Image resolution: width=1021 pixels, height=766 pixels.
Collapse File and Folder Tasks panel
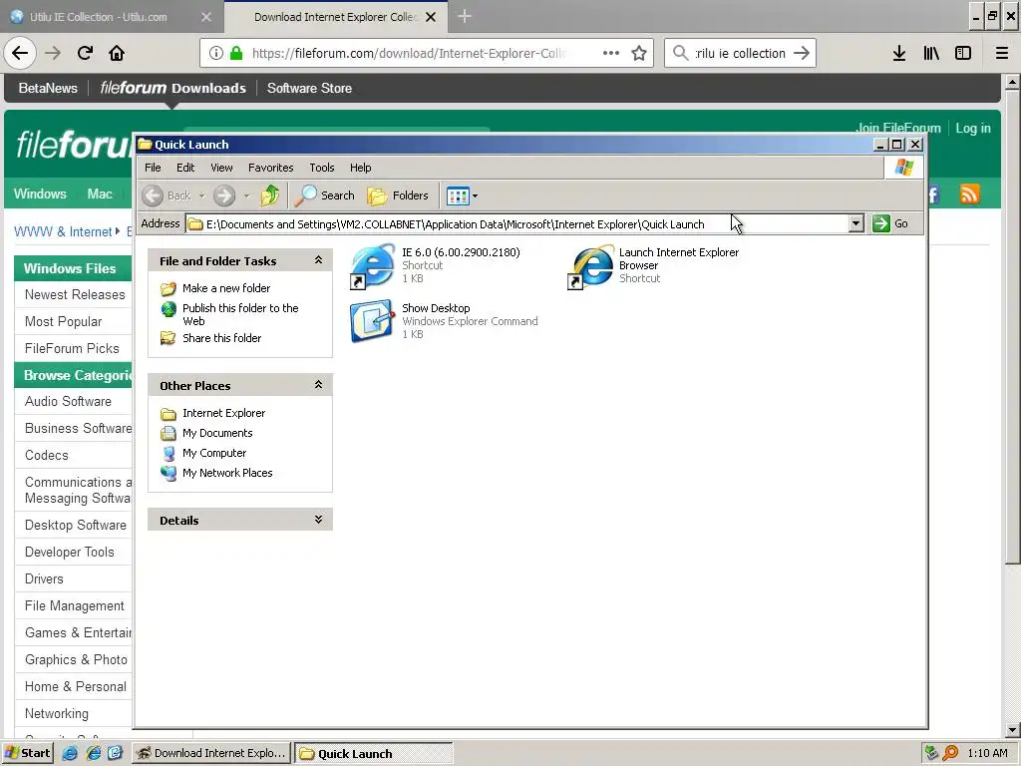click(318, 260)
